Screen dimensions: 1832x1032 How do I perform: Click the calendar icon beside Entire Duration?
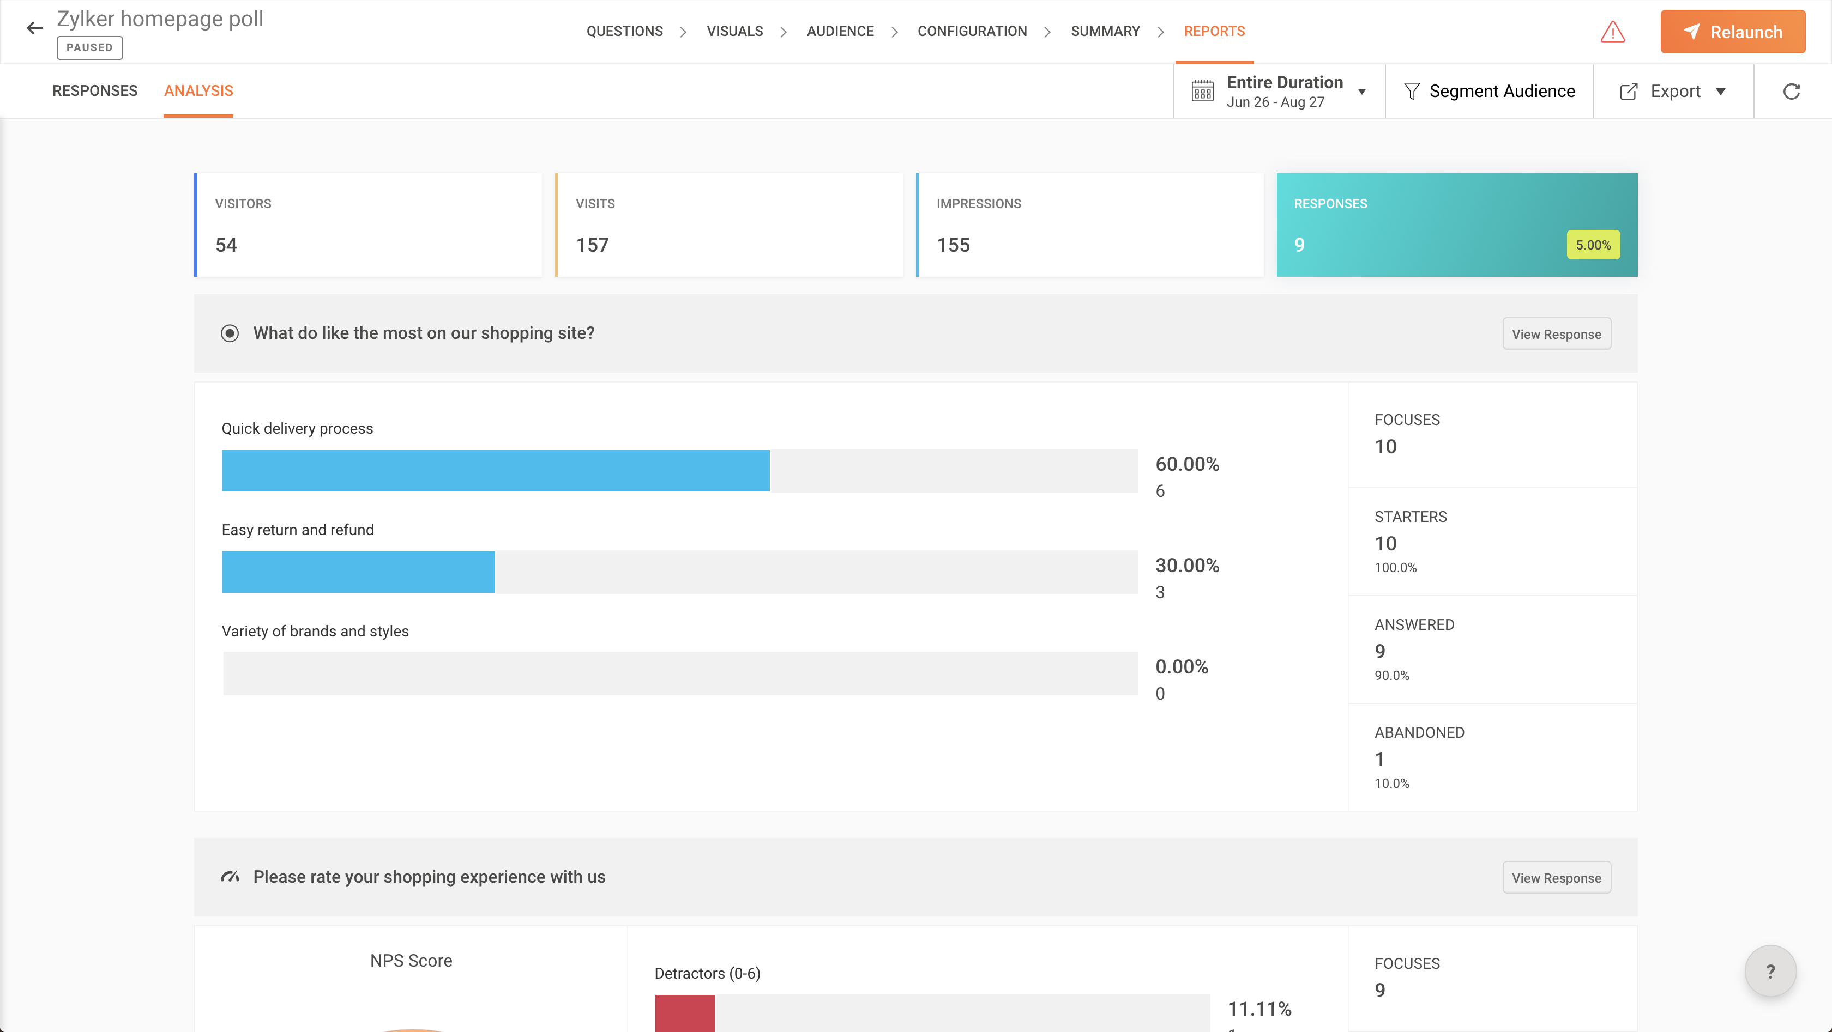click(1203, 91)
